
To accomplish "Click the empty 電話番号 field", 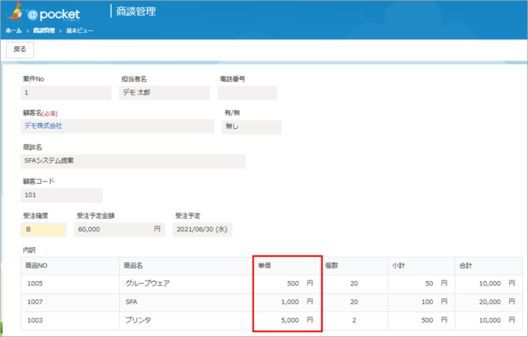I will [x=247, y=93].
